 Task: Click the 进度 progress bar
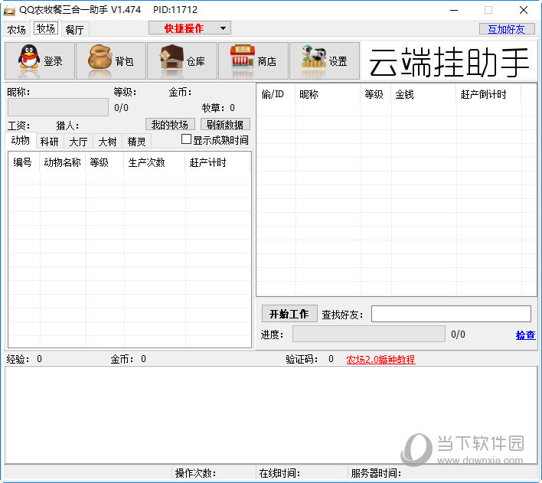pos(369,334)
